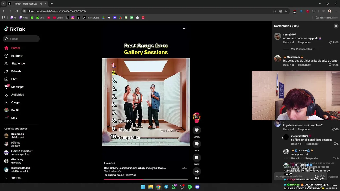Expand Ver más followed accounts

[16, 178]
